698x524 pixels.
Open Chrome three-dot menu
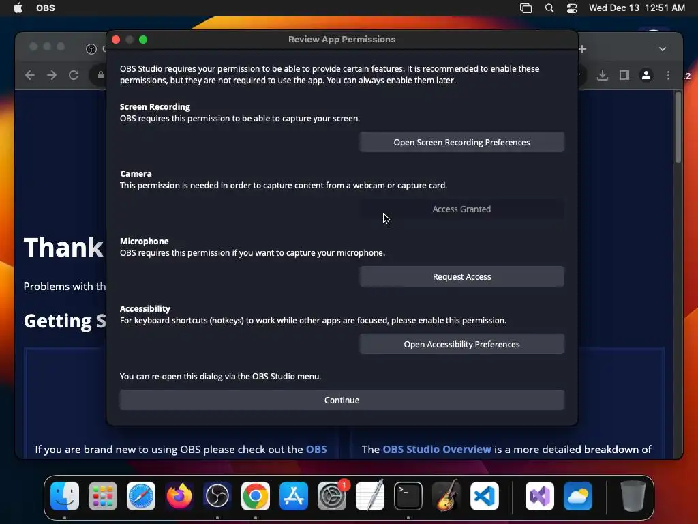668,75
